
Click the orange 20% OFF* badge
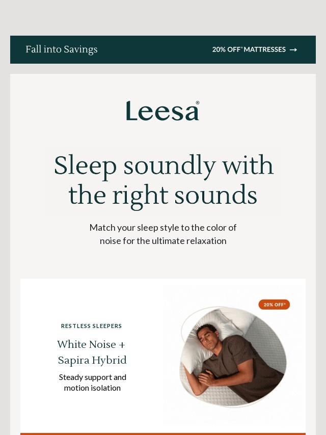274,305
